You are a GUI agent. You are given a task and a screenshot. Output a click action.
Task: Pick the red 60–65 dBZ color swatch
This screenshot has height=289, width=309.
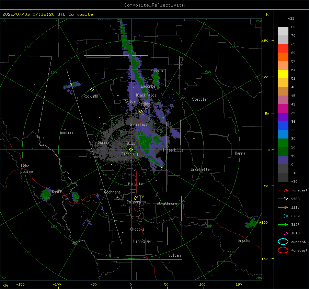[x=283, y=48]
